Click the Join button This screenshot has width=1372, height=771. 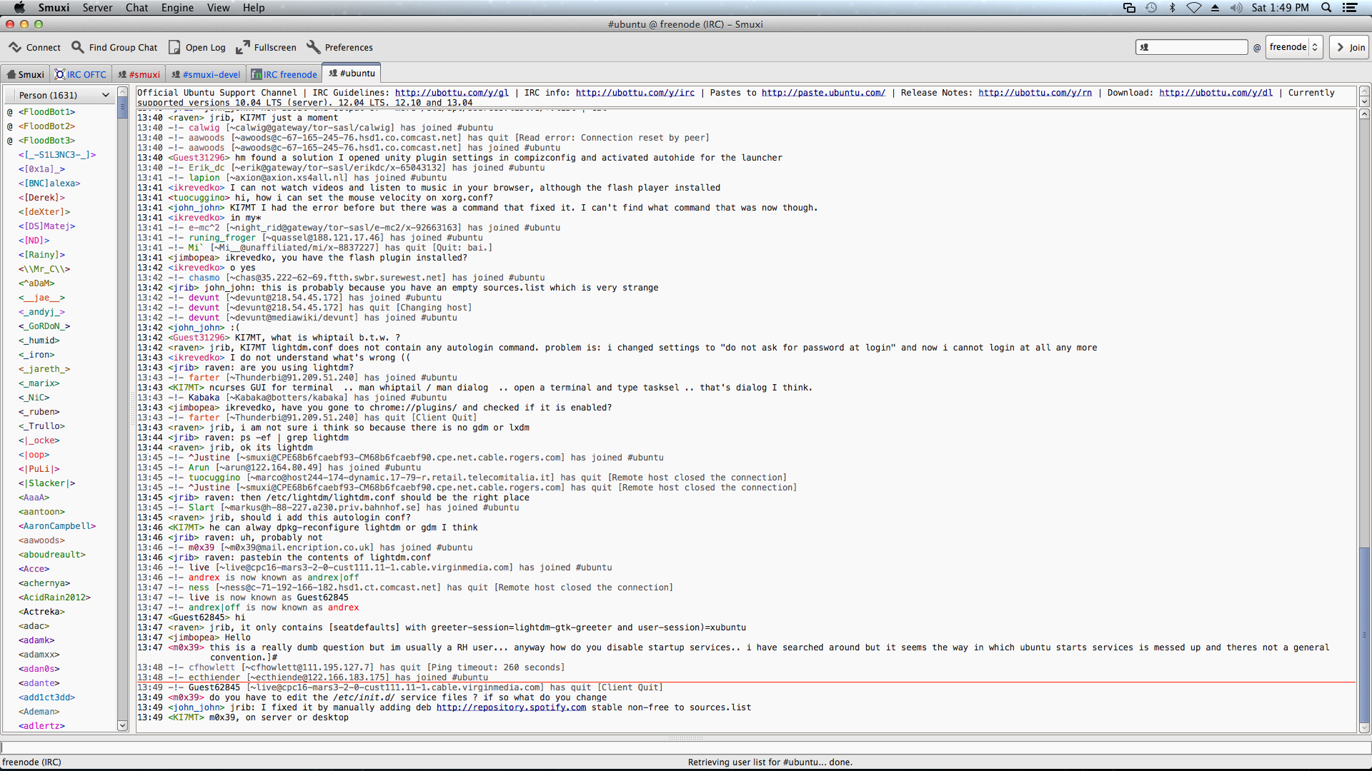[1349, 47]
